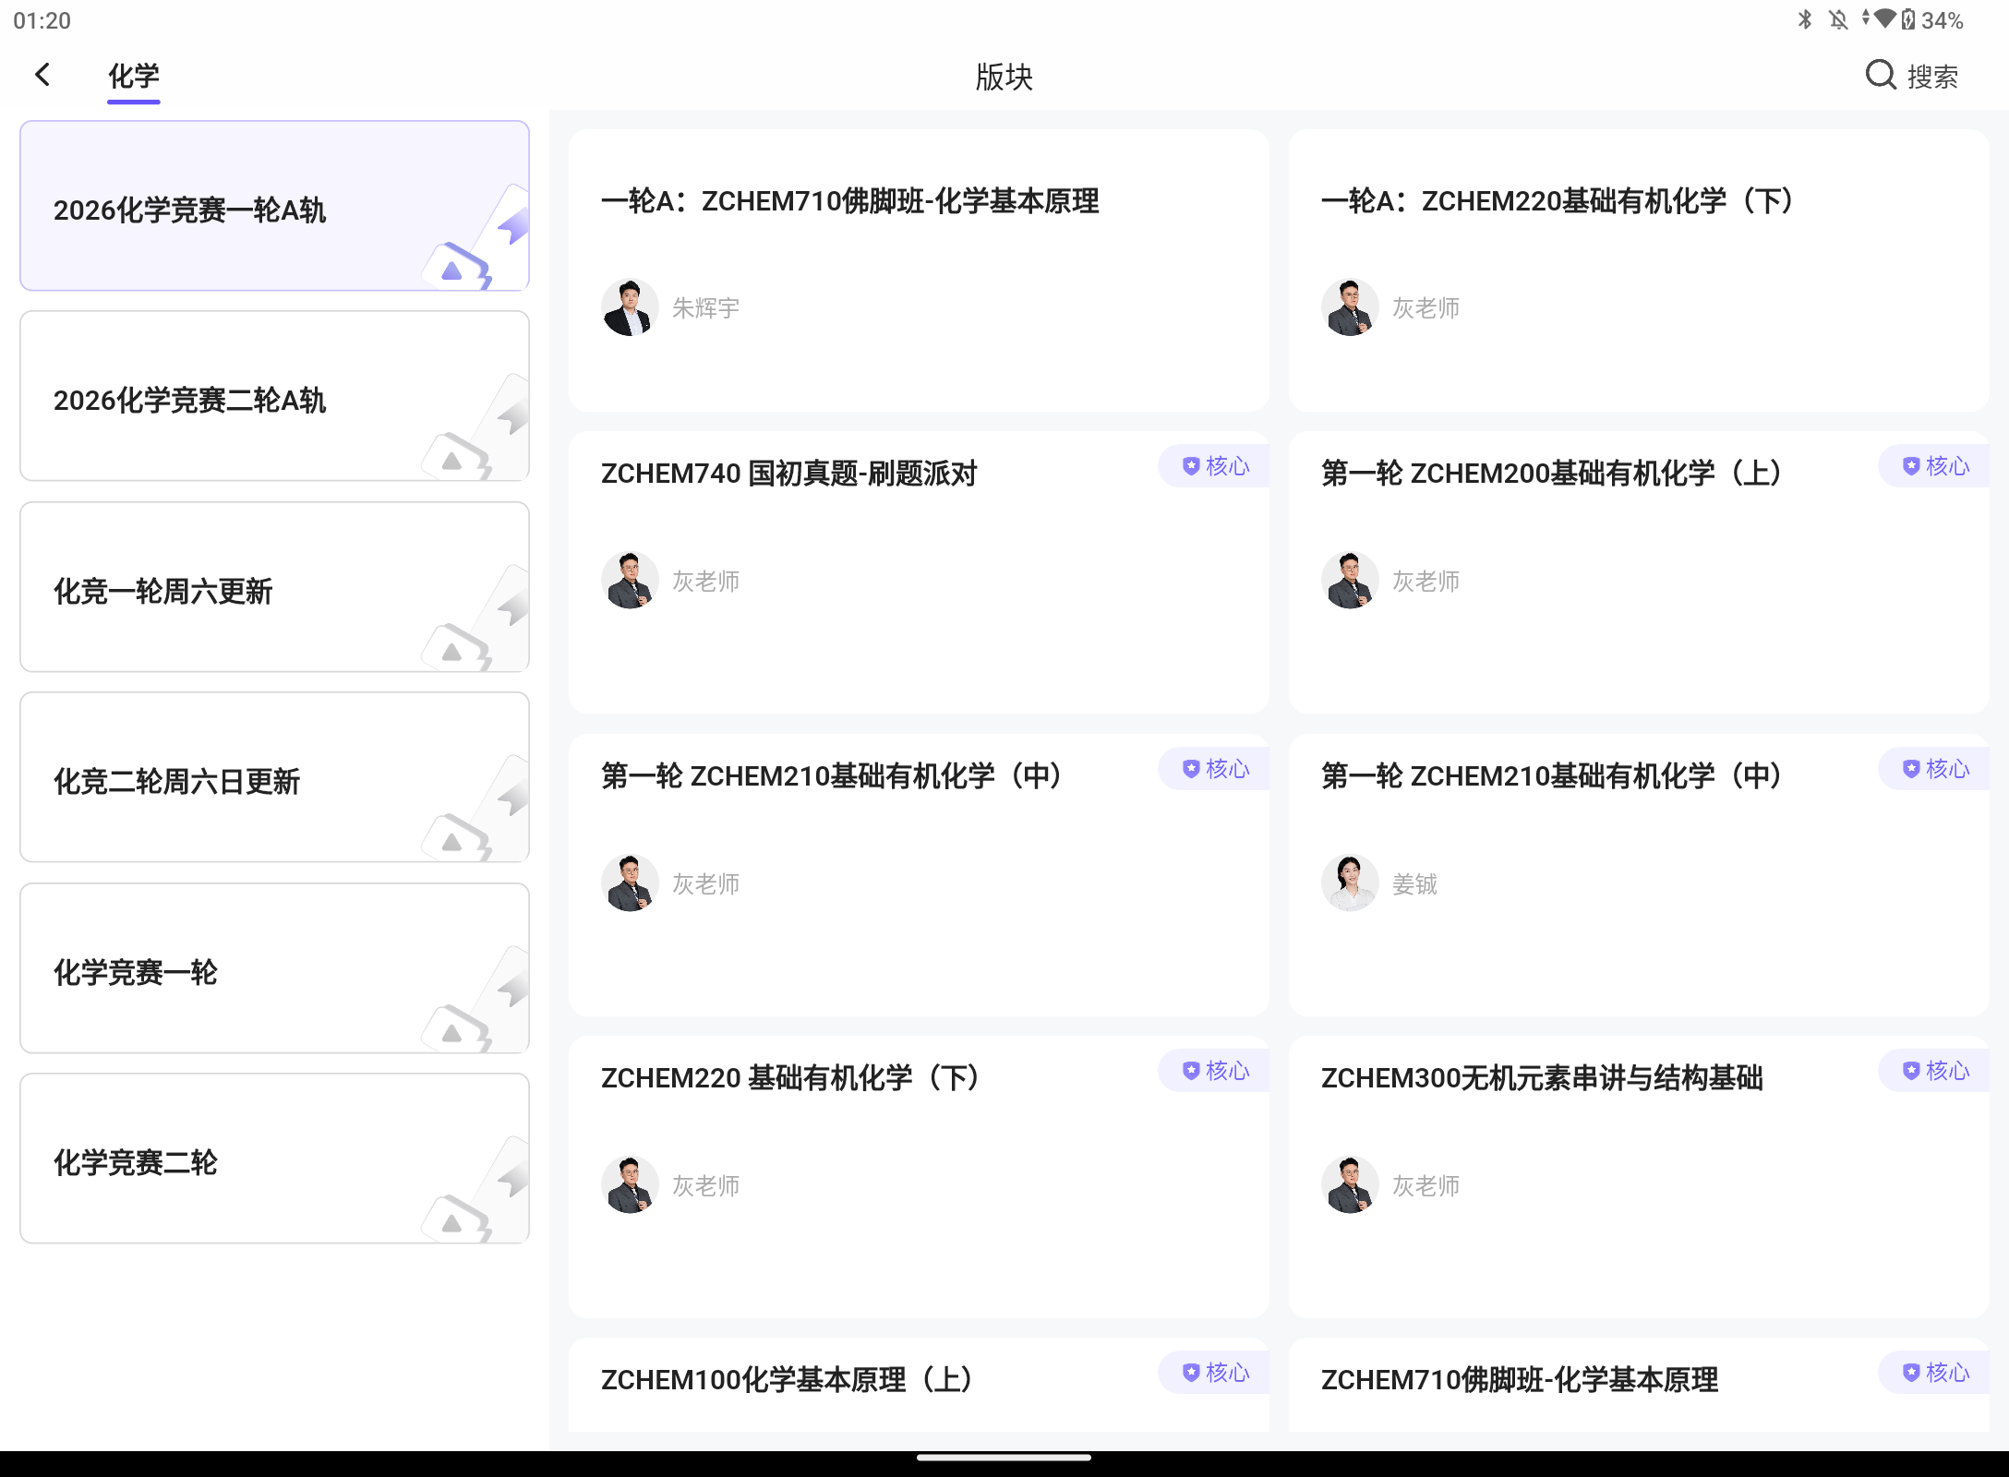Select 2026化学竞赛一轮A轨 category

[x=274, y=206]
